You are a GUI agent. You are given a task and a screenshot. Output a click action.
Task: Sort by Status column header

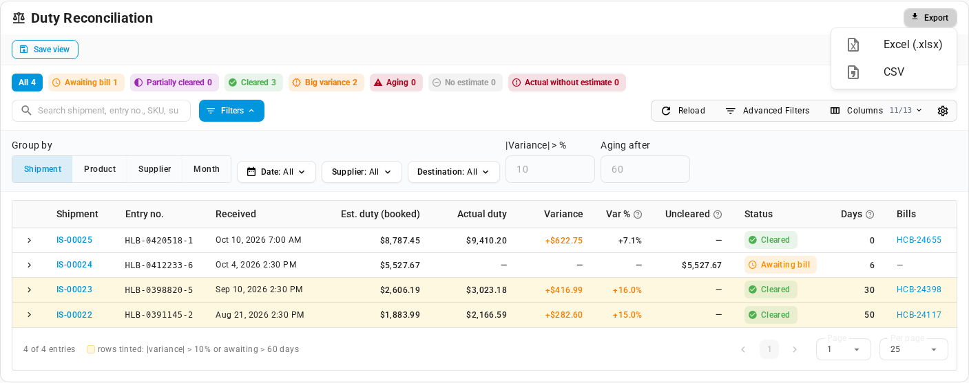(758, 214)
